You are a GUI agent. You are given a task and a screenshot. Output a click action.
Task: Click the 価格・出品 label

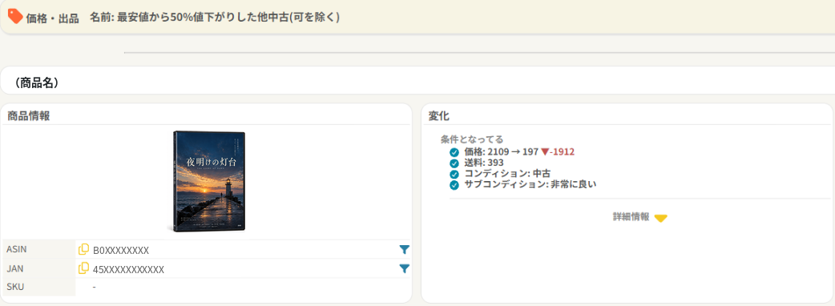(52, 18)
